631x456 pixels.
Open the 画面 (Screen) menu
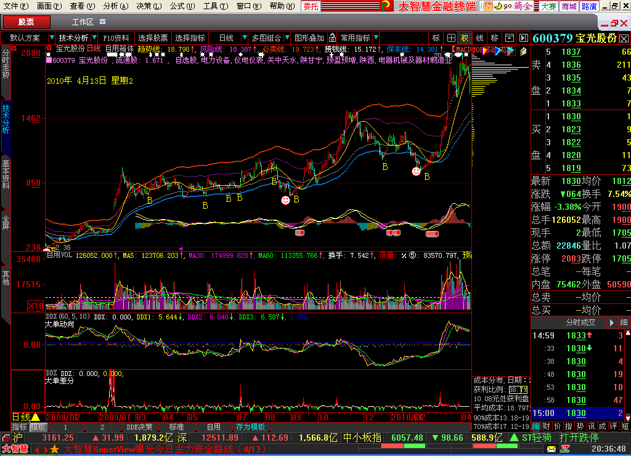click(49, 6)
